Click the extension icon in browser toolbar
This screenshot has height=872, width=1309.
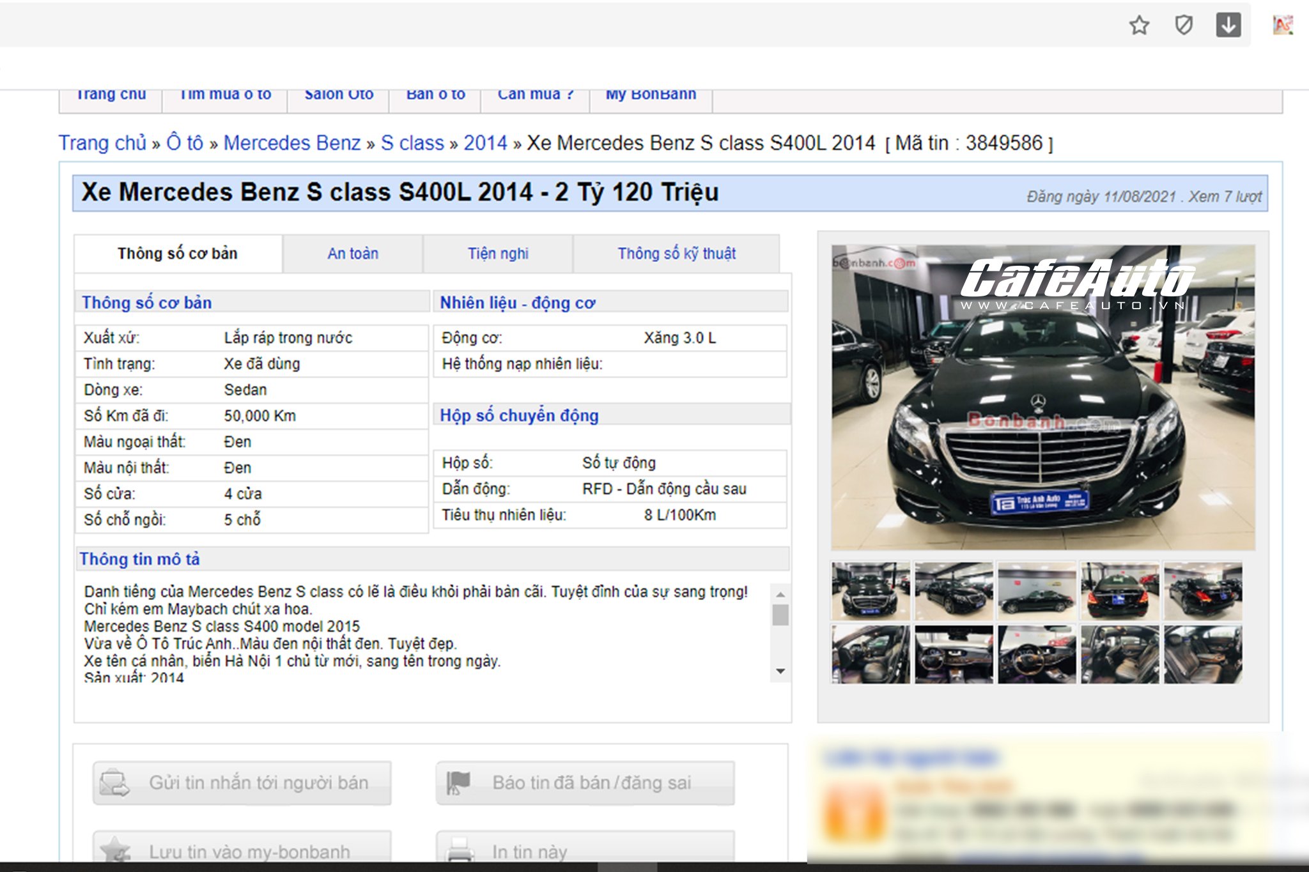pos(1282,26)
